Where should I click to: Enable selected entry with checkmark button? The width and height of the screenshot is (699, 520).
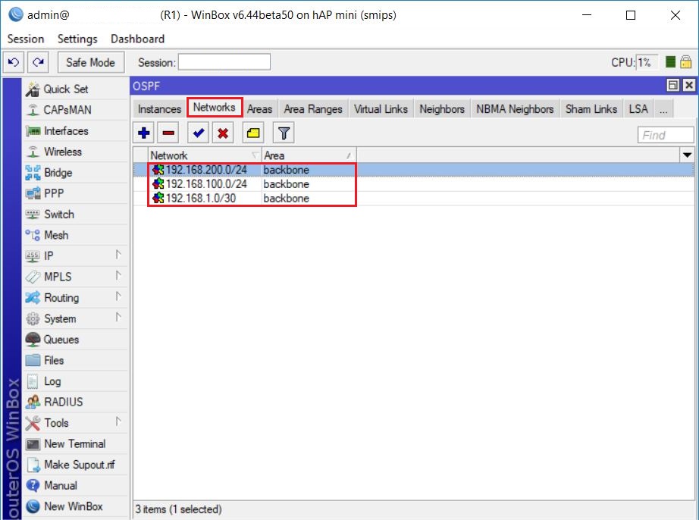tap(199, 133)
